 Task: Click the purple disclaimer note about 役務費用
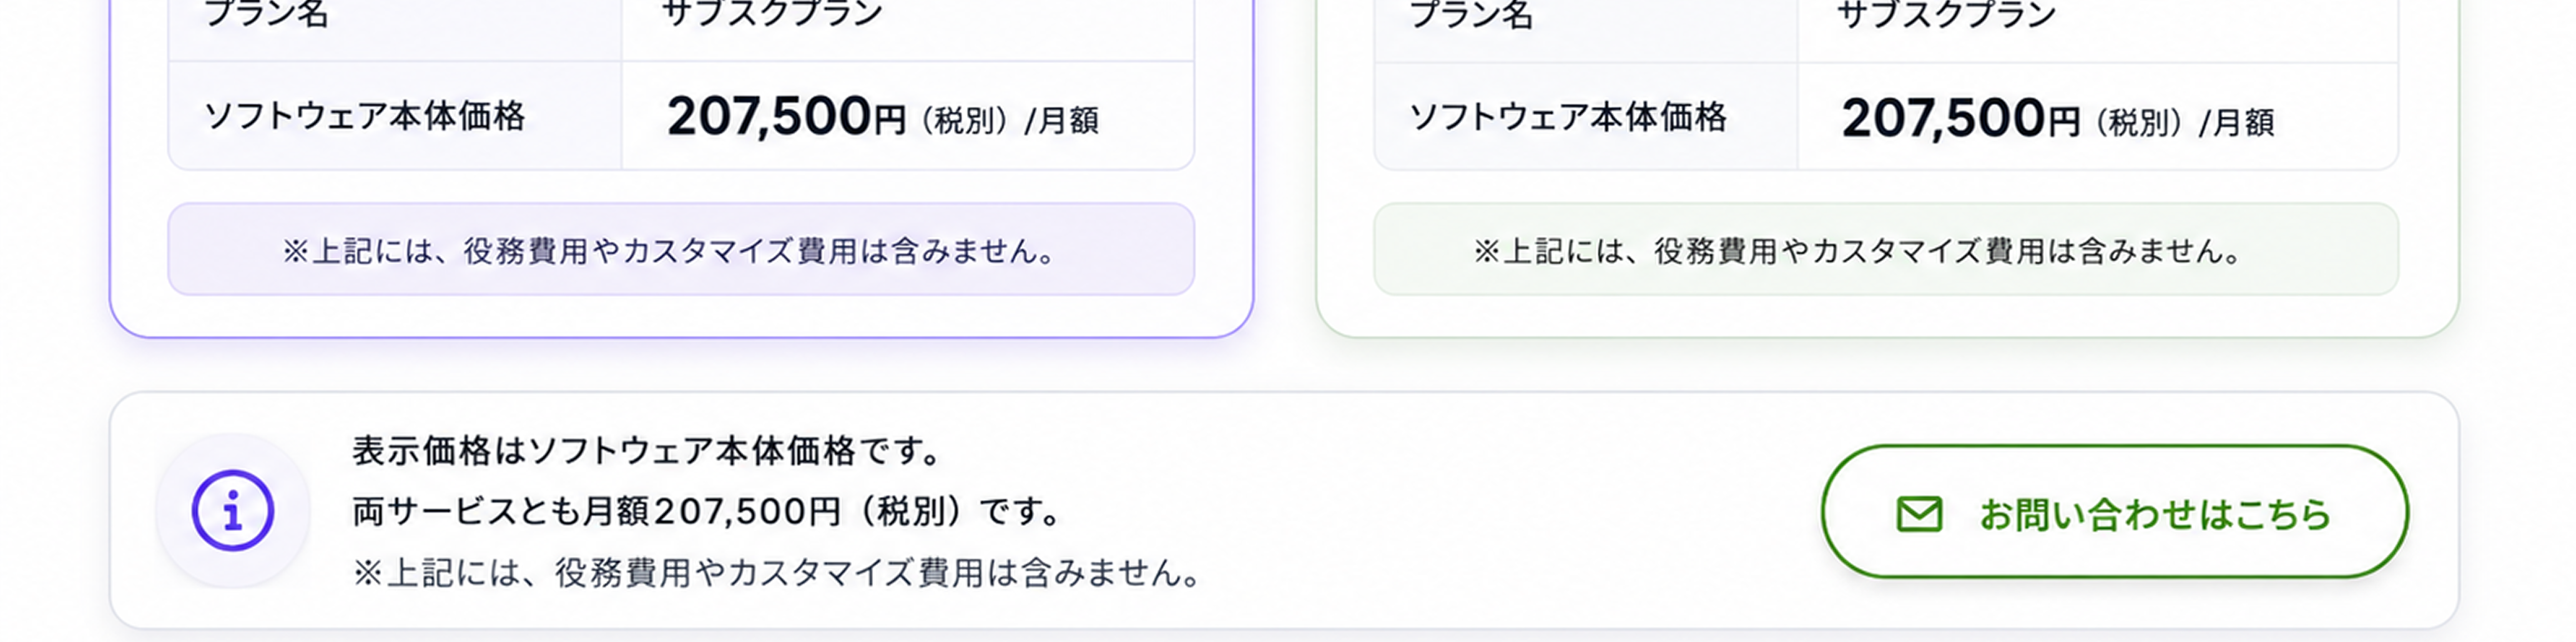(681, 250)
